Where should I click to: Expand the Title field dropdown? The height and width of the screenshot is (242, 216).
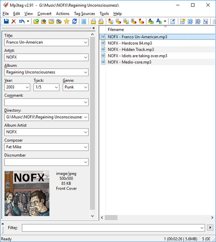click(x=85, y=42)
